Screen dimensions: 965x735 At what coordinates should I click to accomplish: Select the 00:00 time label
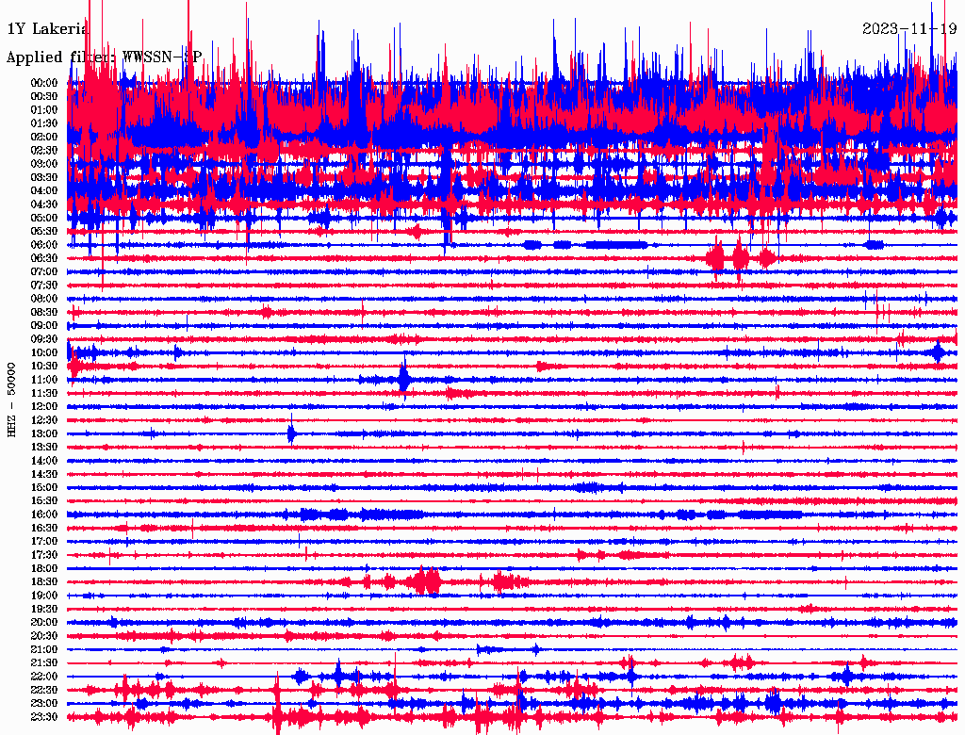click(x=44, y=83)
